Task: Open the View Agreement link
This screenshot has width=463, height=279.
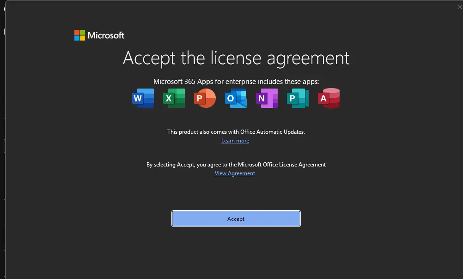Action: (235, 173)
